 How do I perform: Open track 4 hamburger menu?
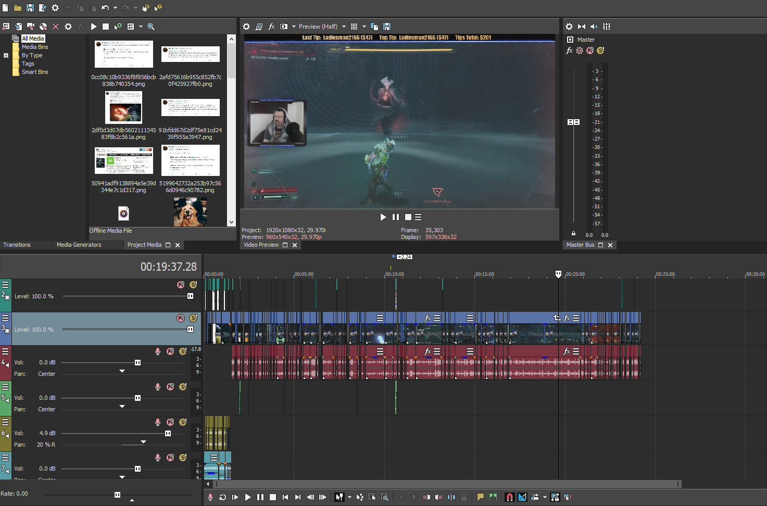tap(5, 351)
